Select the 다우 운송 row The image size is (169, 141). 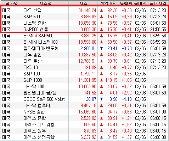click(85, 61)
